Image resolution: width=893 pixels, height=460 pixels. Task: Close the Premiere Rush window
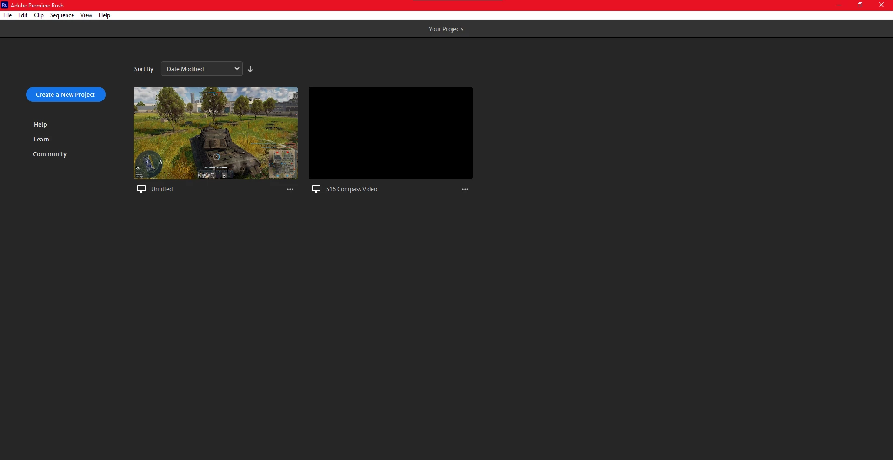(x=881, y=5)
